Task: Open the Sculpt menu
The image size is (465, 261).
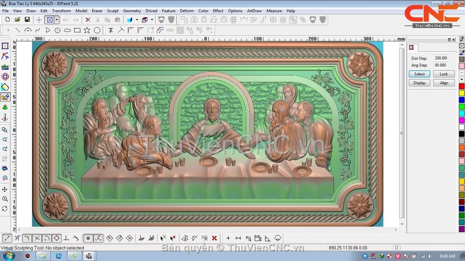Action: (113, 11)
